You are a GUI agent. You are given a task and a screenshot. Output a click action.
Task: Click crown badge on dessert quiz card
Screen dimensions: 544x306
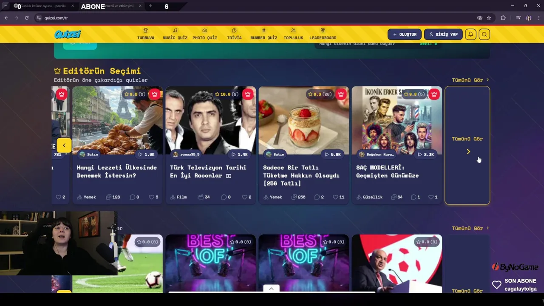coord(341,94)
